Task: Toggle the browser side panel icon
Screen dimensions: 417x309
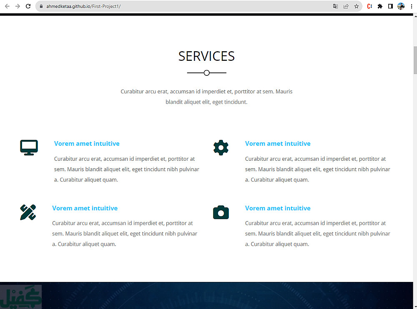Action: [x=390, y=6]
